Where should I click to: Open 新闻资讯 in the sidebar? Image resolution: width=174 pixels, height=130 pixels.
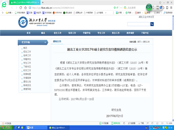click(x=27, y=85)
